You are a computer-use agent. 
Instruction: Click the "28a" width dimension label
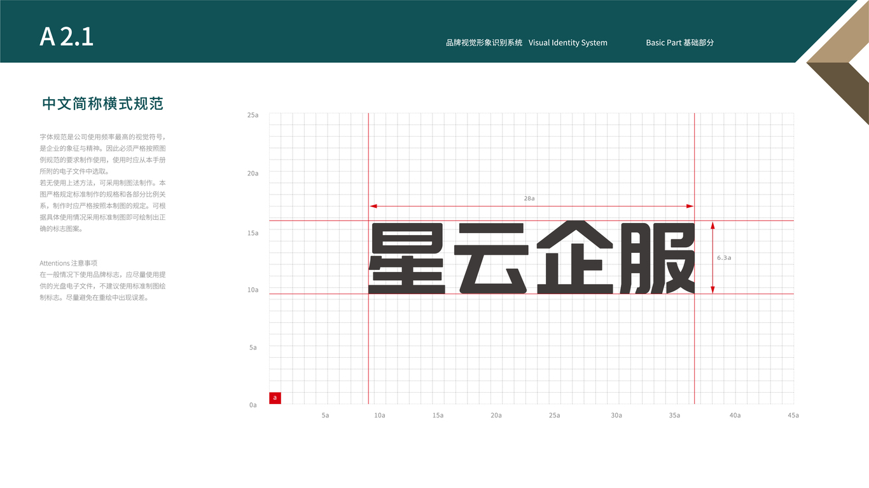(x=529, y=198)
